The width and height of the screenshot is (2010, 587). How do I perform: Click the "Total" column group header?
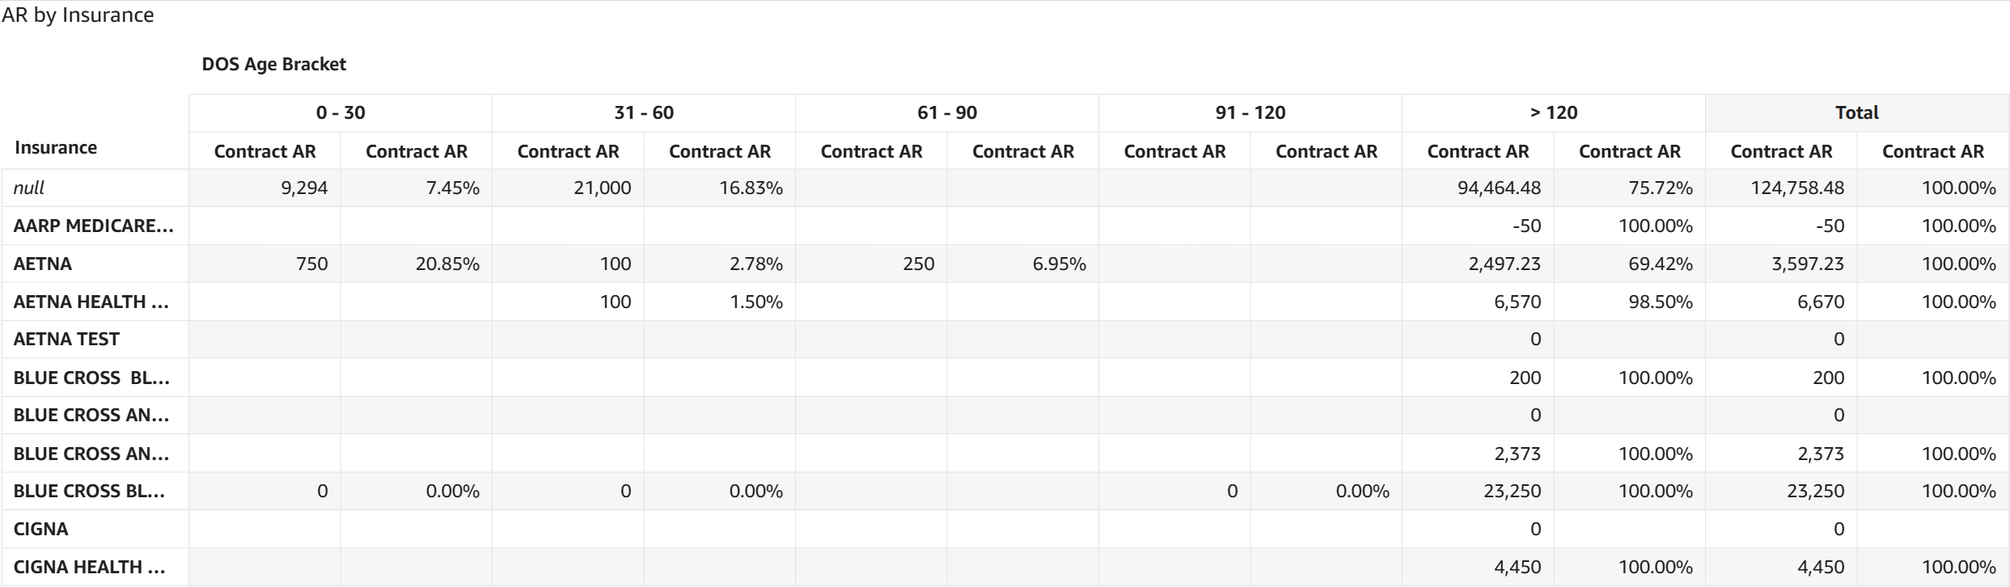(1857, 113)
